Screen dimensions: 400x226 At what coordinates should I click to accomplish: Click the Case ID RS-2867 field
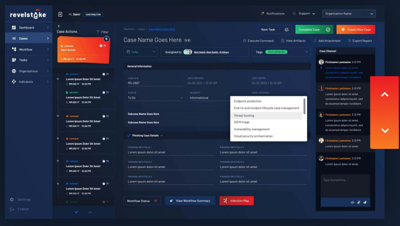coord(155,83)
